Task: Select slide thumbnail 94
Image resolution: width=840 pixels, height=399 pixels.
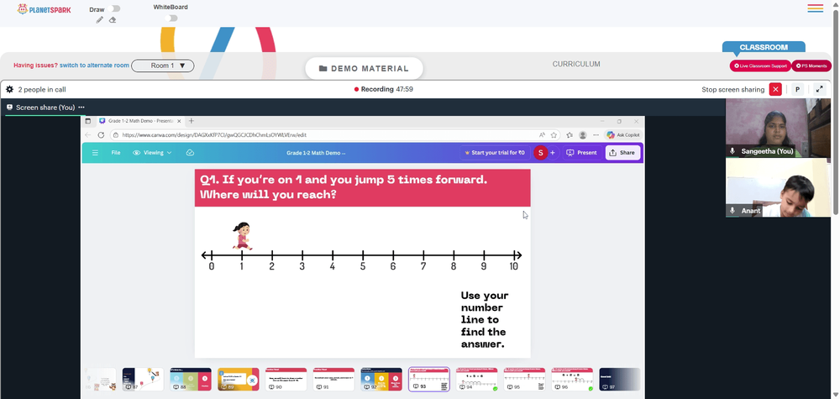Action: pyautogui.click(x=477, y=379)
